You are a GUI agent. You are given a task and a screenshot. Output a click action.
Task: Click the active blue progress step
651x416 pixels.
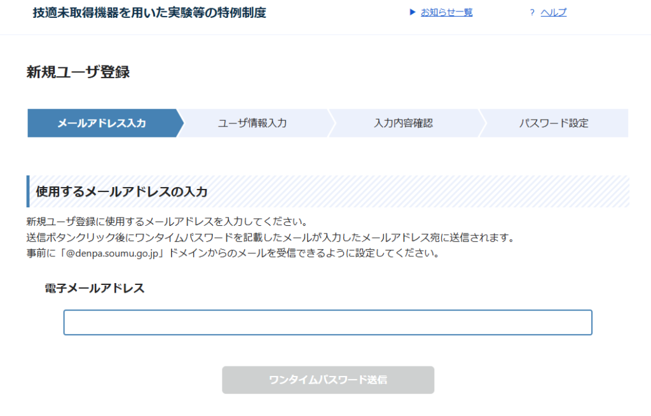tap(102, 123)
